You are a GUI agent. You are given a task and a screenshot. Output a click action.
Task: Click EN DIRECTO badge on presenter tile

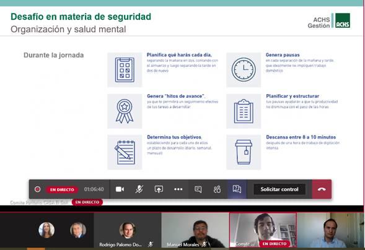(275, 244)
